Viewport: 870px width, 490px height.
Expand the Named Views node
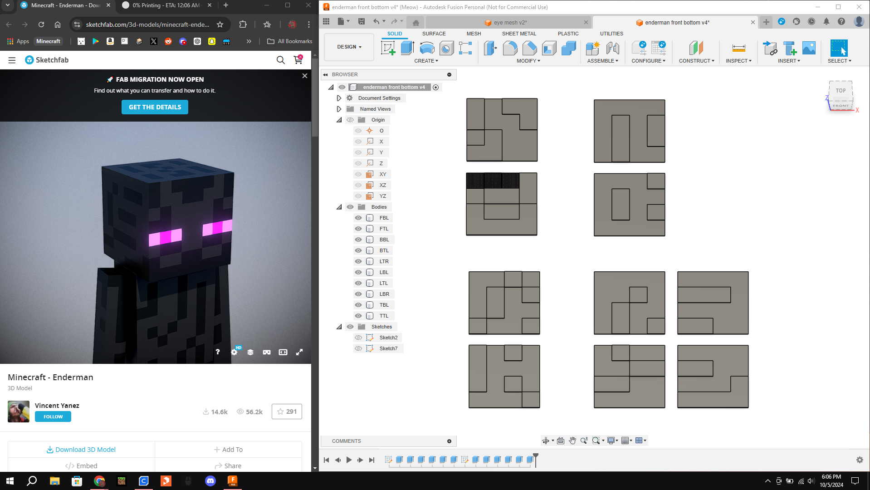(339, 109)
